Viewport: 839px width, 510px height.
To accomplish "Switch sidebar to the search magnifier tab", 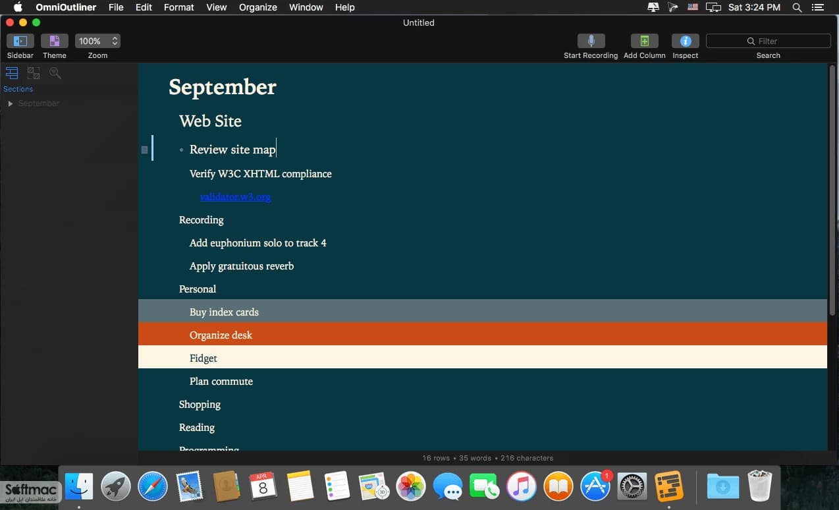I will (55, 73).
